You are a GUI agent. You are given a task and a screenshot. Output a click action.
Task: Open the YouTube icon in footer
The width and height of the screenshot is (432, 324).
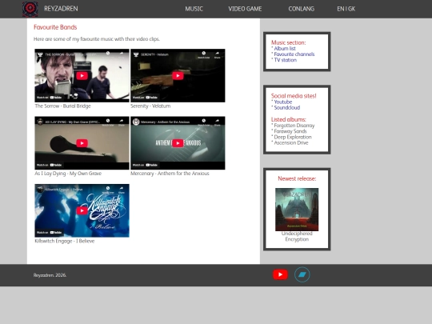click(280, 274)
